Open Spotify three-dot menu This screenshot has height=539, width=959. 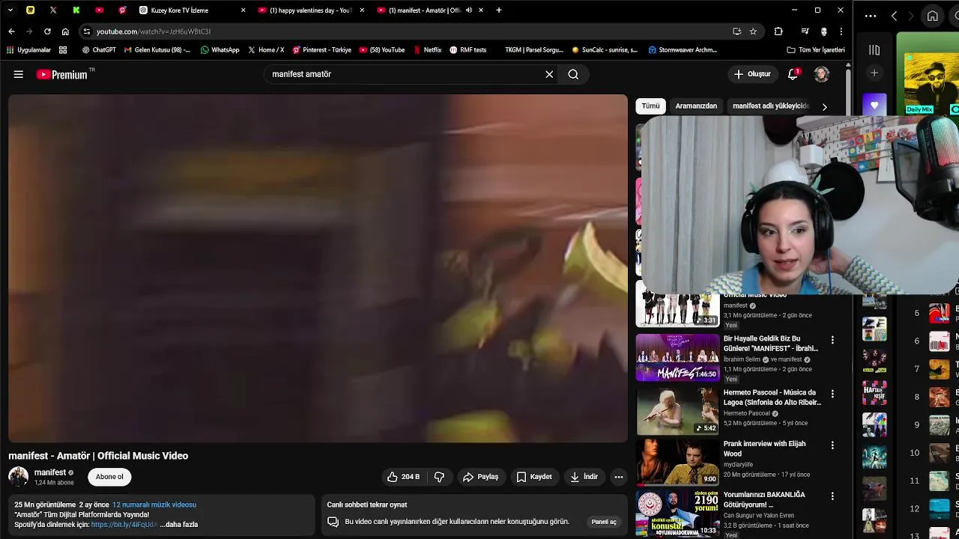coord(870,16)
